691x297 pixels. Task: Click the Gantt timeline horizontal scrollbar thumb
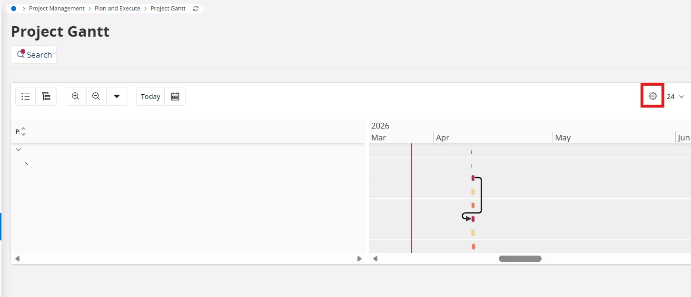coord(520,259)
